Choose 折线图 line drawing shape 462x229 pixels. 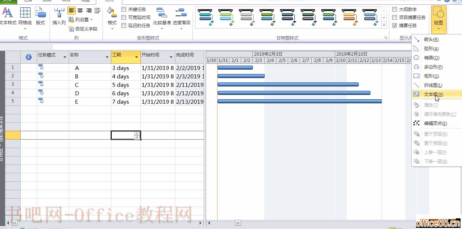(x=437, y=85)
